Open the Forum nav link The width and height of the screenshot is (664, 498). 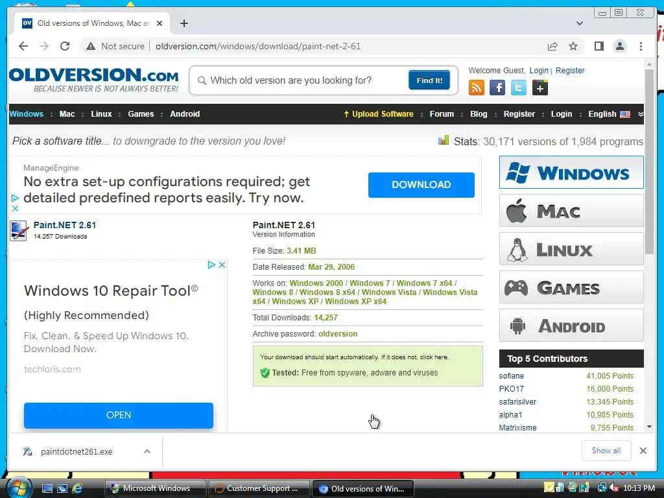point(442,114)
